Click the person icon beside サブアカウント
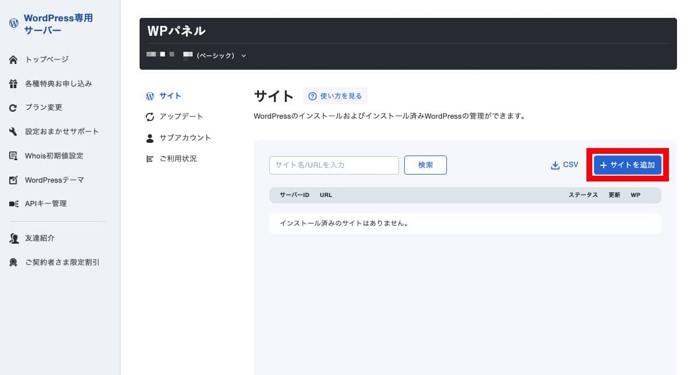This screenshot has width=692, height=375. (150, 138)
